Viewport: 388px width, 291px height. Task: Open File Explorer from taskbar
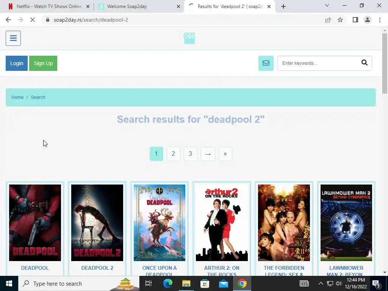tap(186, 283)
